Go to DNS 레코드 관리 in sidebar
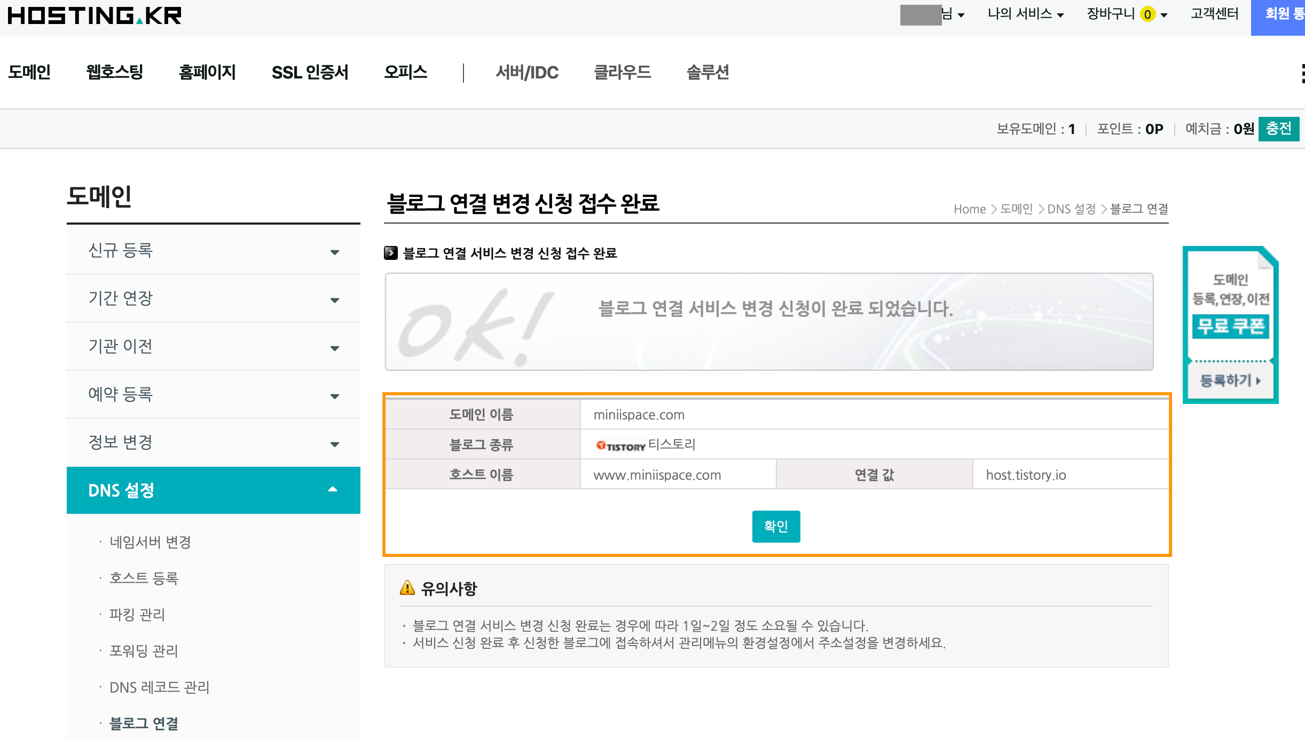Image resolution: width=1305 pixels, height=739 pixels. (159, 687)
